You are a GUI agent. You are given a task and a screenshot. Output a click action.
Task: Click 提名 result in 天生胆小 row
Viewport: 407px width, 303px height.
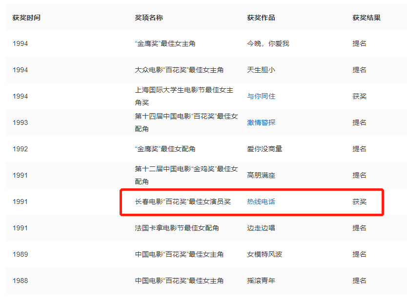(359, 70)
